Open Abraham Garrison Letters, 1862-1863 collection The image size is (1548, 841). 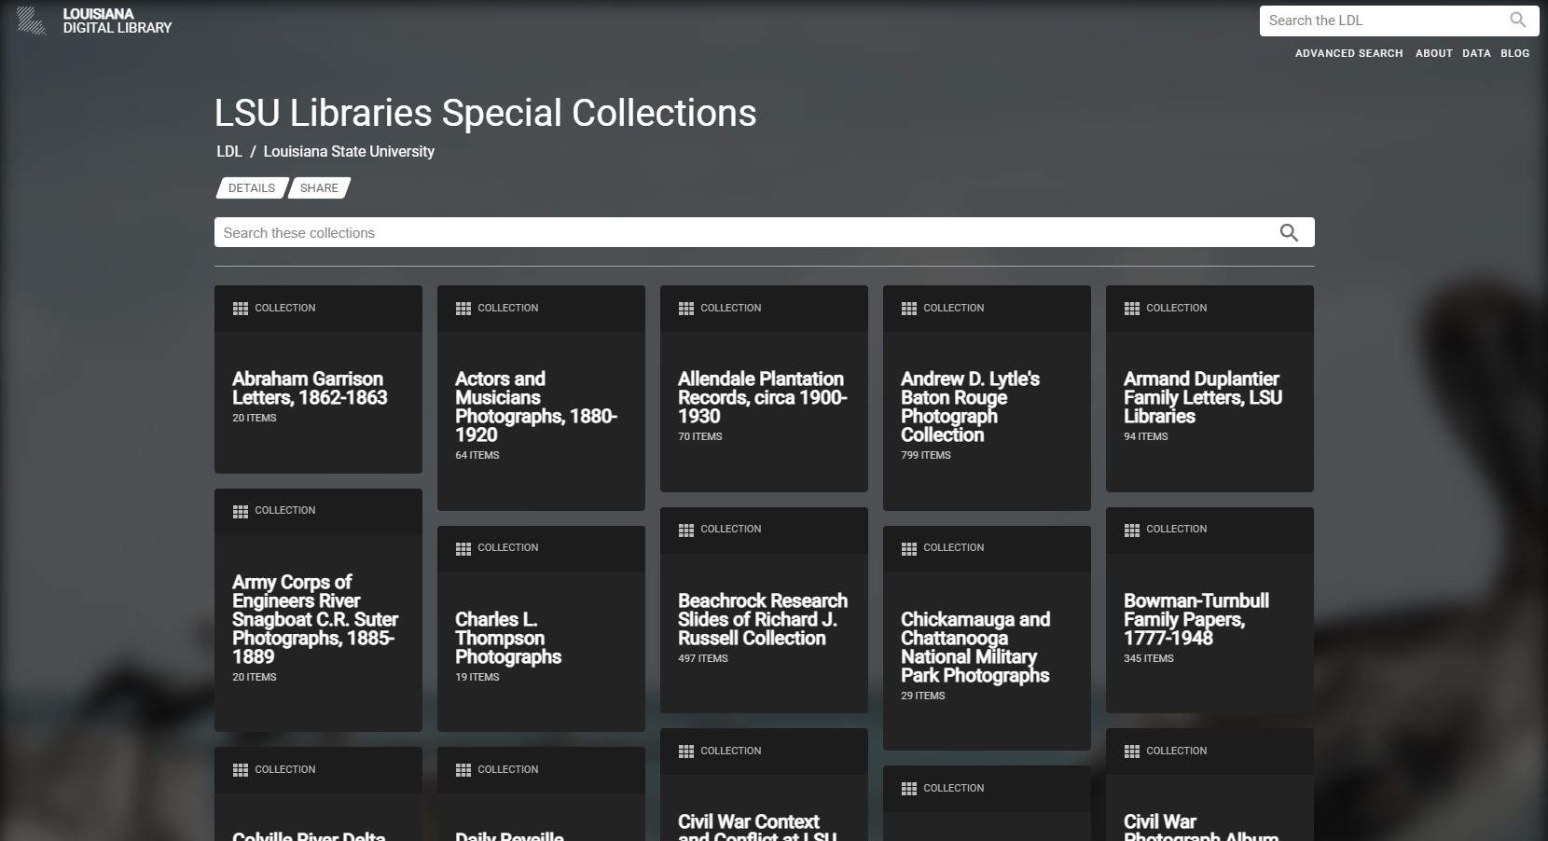click(x=310, y=388)
